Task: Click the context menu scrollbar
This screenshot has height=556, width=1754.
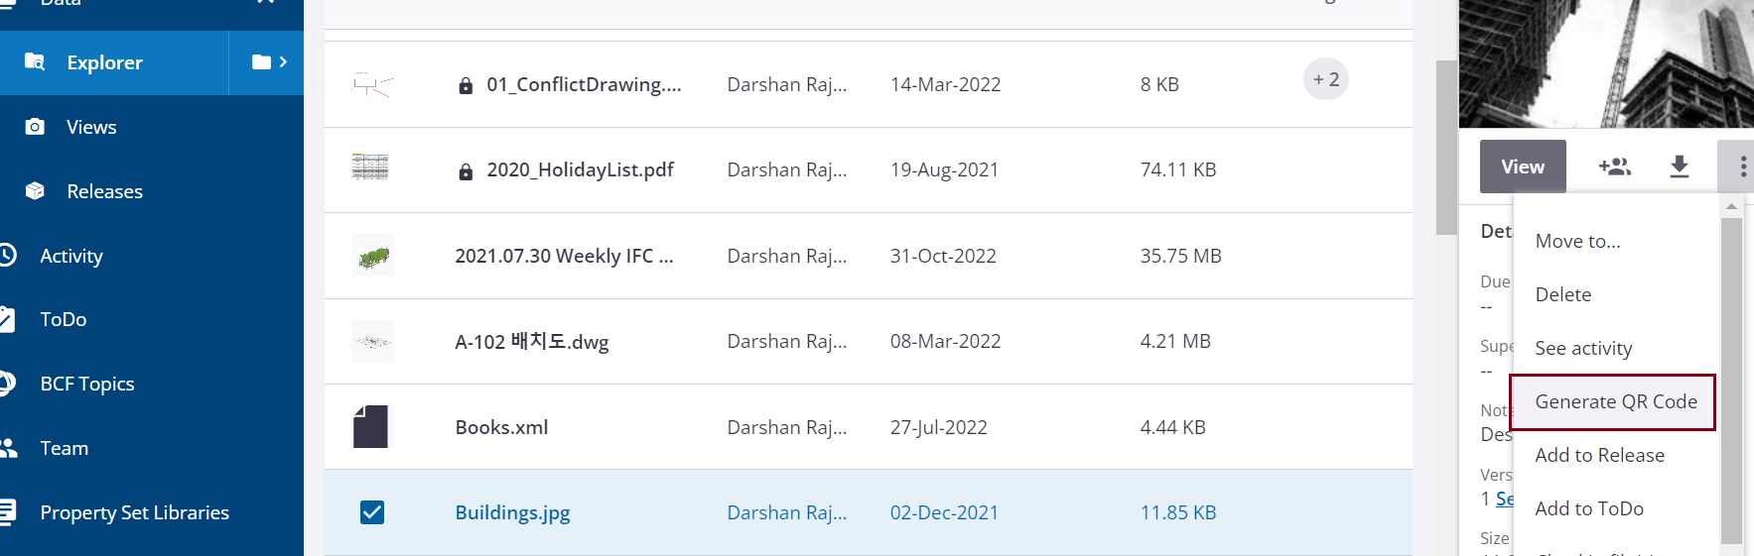Action: [x=1731, y=377]
